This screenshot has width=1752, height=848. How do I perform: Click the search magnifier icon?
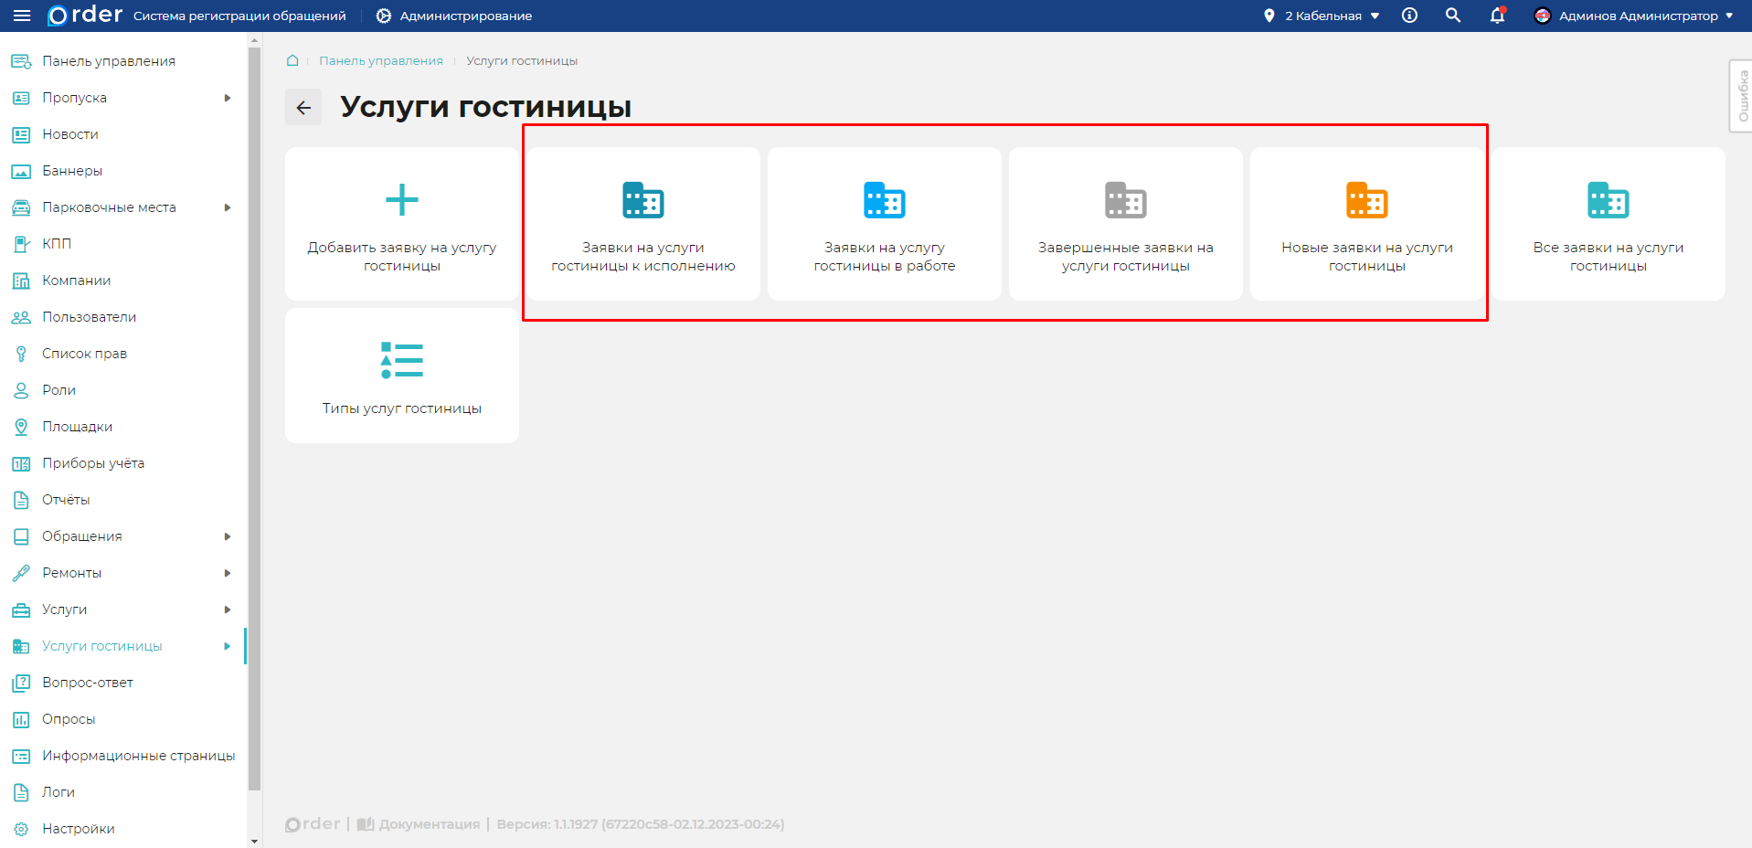click(x=1453, y=16)
